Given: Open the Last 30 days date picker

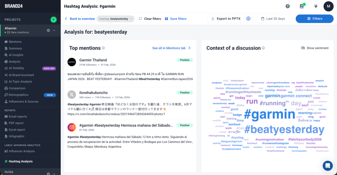Looking at the screenshot, I should tap(273, 19).
